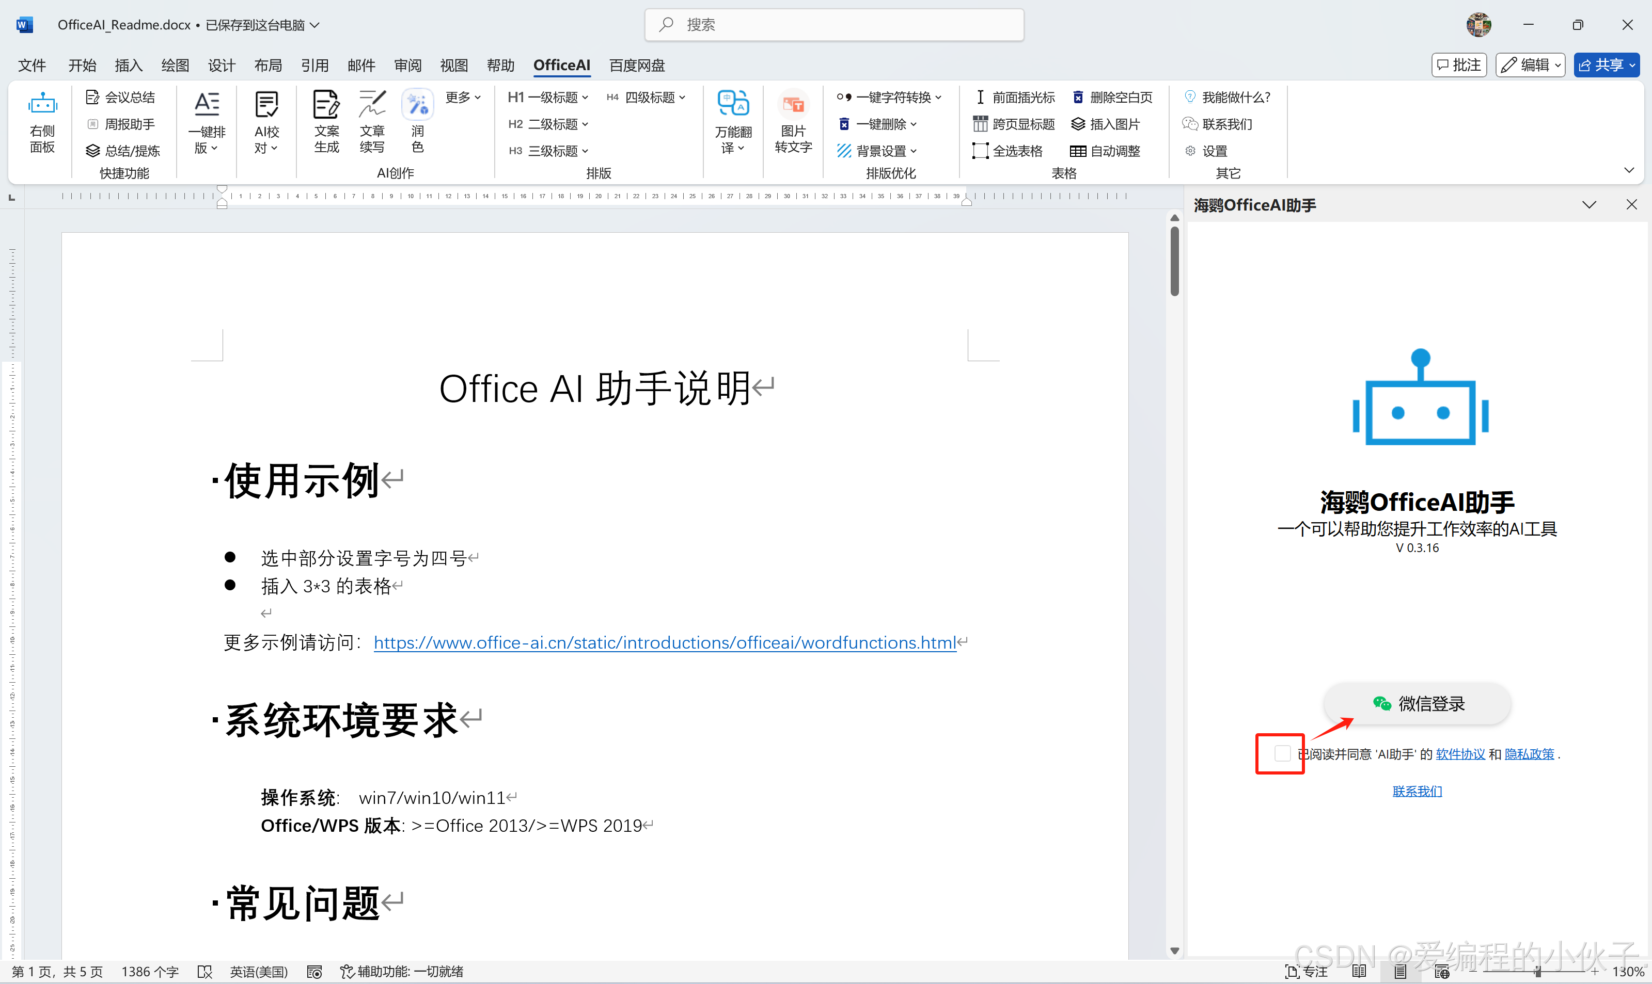Viewport: 1652px width, 984px height.
Task: Open the 隐私政策 privacy policy link
Action: (x=1529, y=753)
